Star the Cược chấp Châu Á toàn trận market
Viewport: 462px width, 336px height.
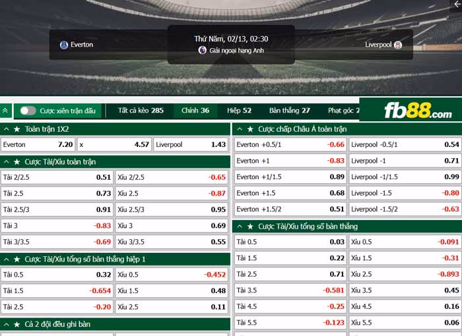[x=250, y=129]
